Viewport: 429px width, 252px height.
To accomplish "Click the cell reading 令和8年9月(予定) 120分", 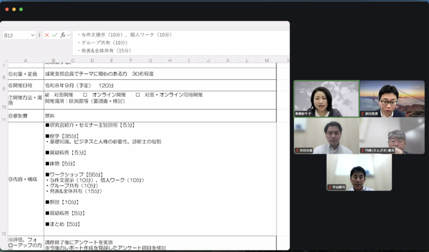I will (160, 85).
